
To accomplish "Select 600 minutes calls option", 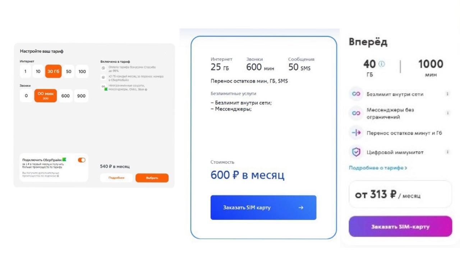I will [65, 96].
